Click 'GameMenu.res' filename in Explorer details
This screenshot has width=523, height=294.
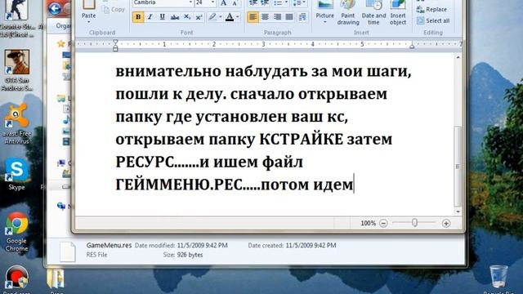tap(109, 245)
